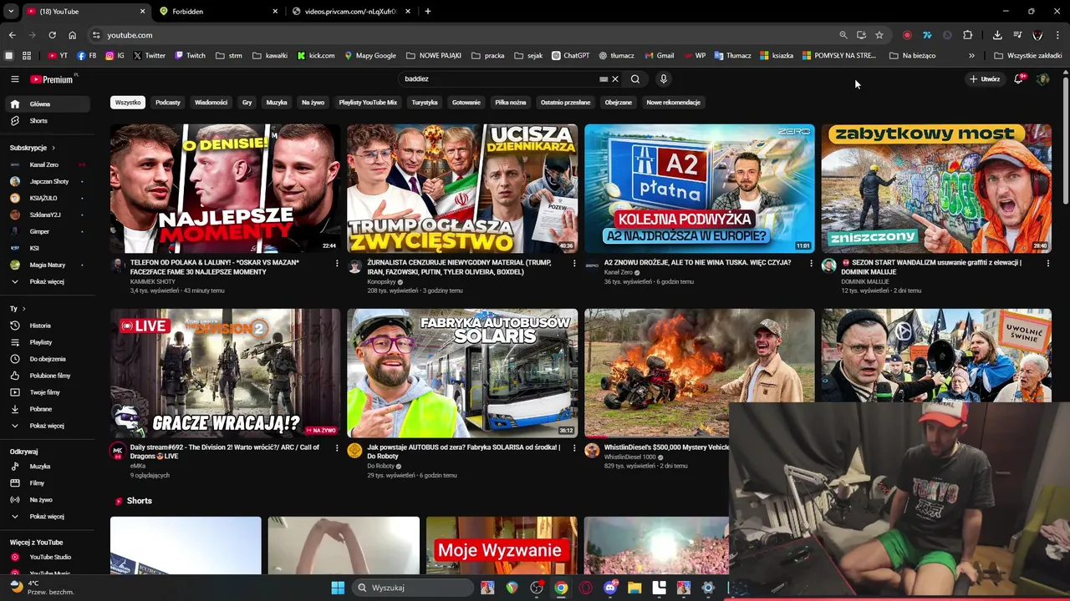Image resolution: width=1070 pixels, height=601 pixels.
Task: Click the Utwórz create button
Action: click(x=985, y=79)
